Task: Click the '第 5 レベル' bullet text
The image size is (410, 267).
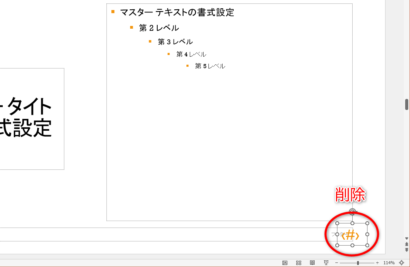Action: (x=210, y=66)
